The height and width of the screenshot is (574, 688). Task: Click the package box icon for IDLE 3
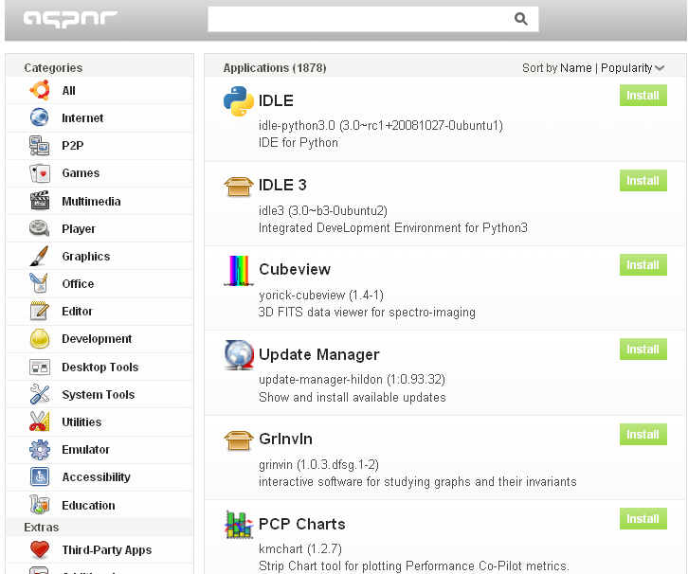[239, 187]
